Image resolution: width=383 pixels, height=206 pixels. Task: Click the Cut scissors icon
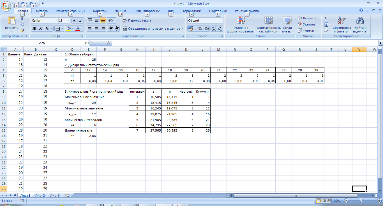click(22, 18)
